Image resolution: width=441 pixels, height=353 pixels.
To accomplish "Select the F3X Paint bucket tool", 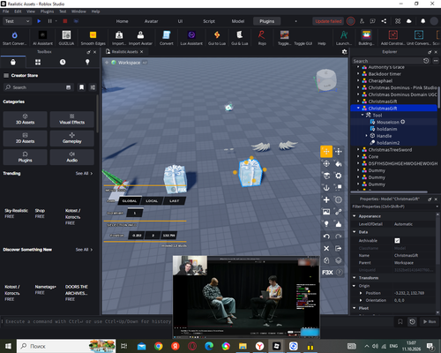I will coord(339,163).
